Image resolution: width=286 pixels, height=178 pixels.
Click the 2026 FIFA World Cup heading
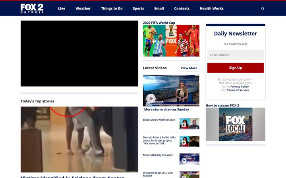click(x=159, y=23)
